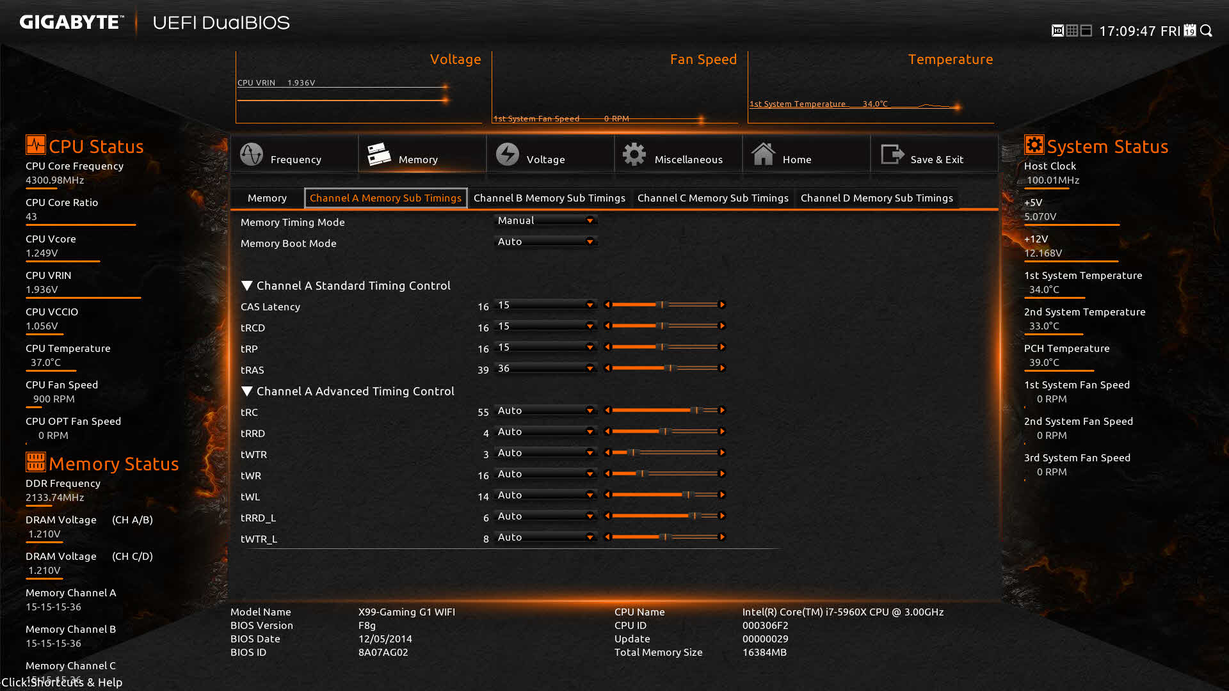Select Channel A Memory Sub Timings tab

(x=385, y=198)
